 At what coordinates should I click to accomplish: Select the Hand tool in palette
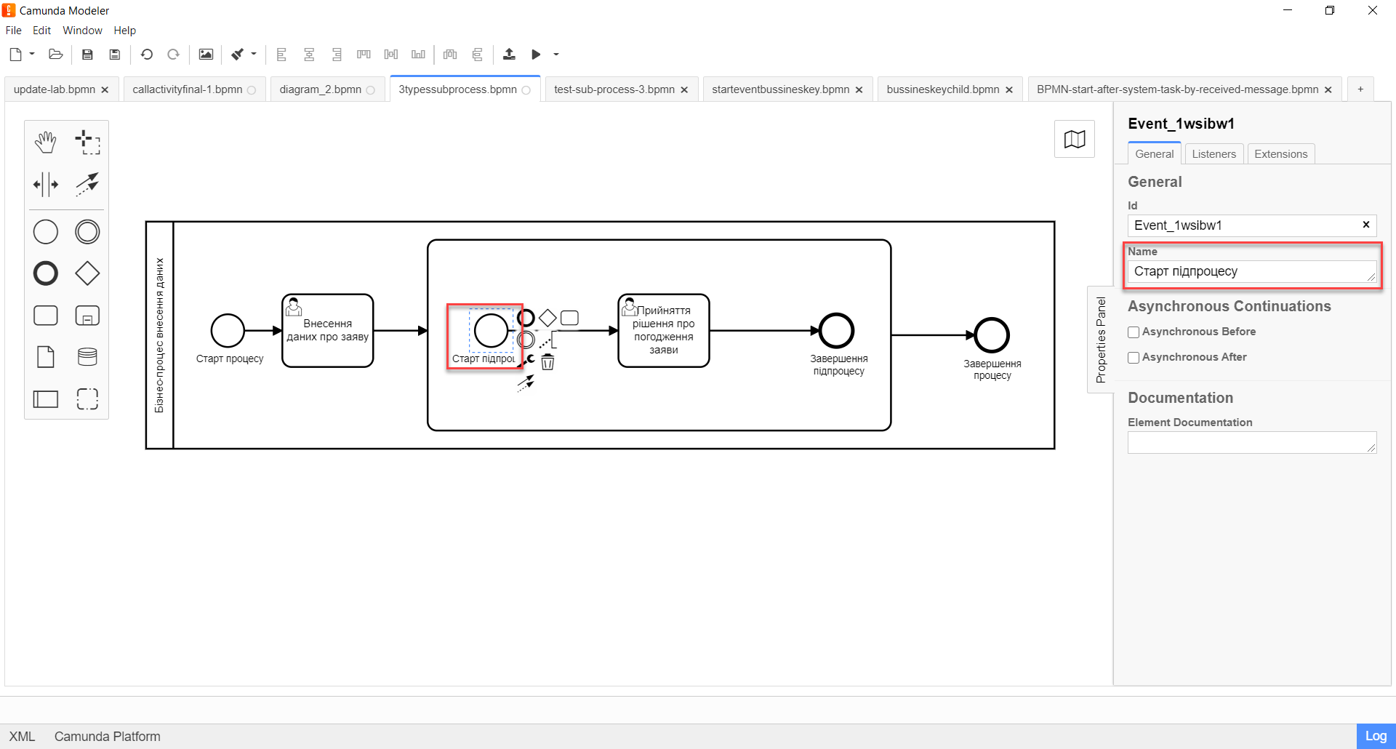point(46,143)
